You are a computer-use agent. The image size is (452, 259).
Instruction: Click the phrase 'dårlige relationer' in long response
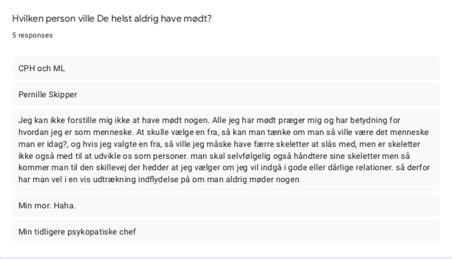(359, 167)
